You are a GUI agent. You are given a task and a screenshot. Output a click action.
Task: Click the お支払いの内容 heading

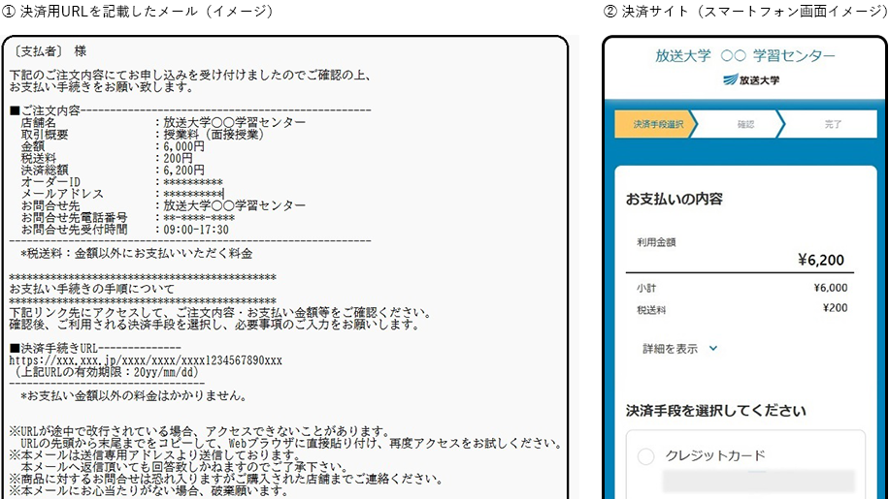[x=674, y=199]
